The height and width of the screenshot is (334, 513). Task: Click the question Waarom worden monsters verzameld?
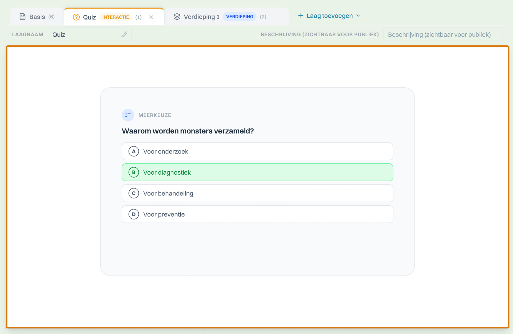point(188,131)
